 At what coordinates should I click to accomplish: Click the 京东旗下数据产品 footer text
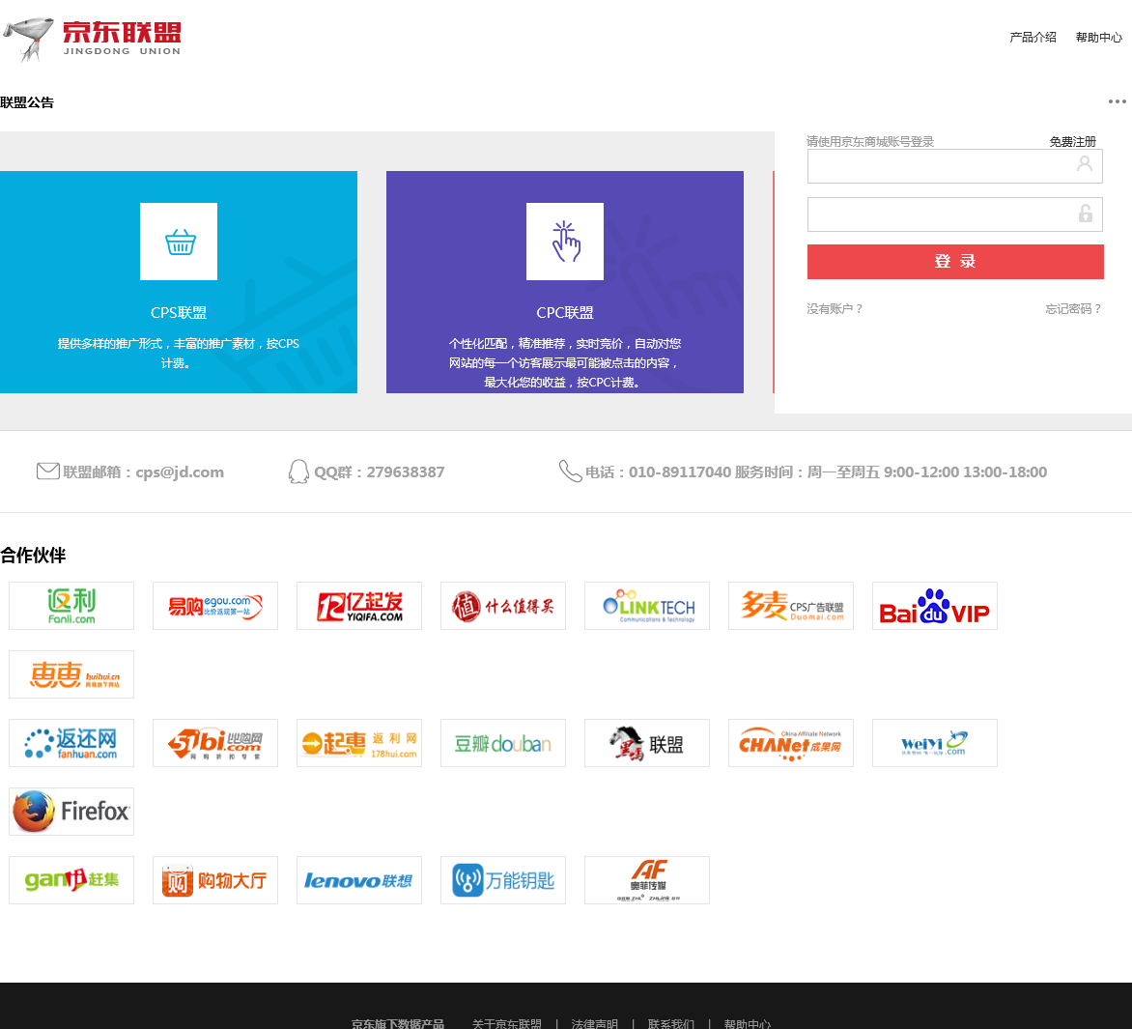tap(398, 1023)
